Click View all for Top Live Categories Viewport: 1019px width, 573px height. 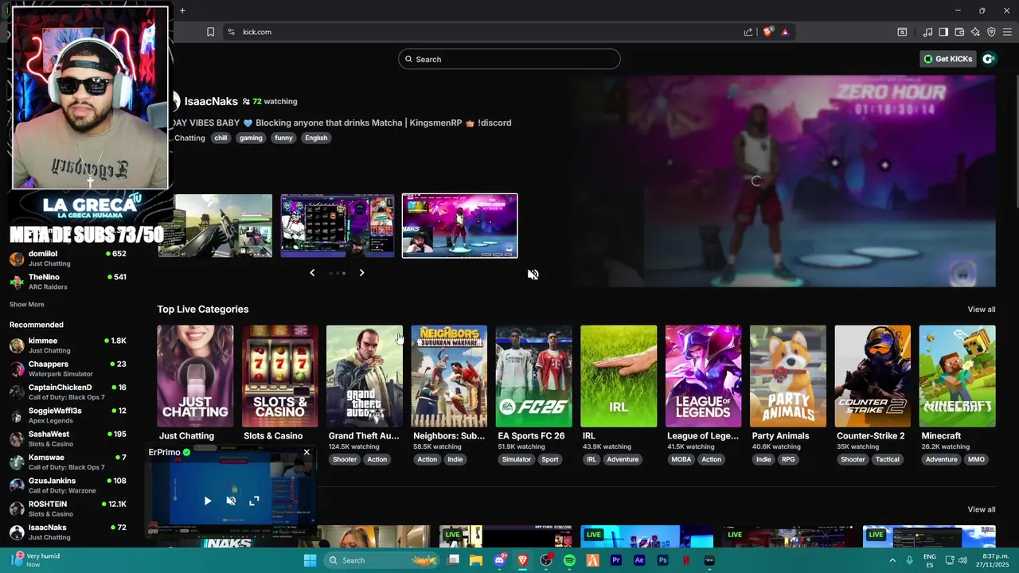pyautogui.click(x=981, y=310)
